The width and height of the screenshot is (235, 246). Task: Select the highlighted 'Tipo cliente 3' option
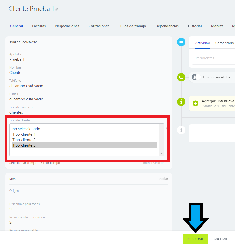coord(24,145)
